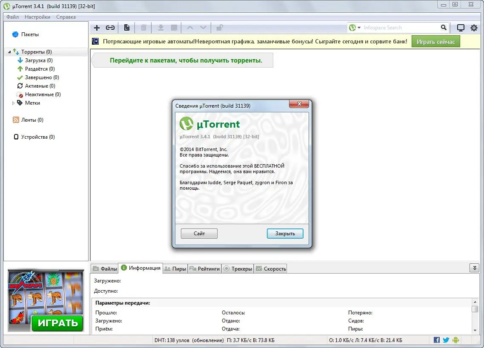Click the info pane scrollbar up arrow
The height and width of the screenshot is (348, 484).
point(475,302)
